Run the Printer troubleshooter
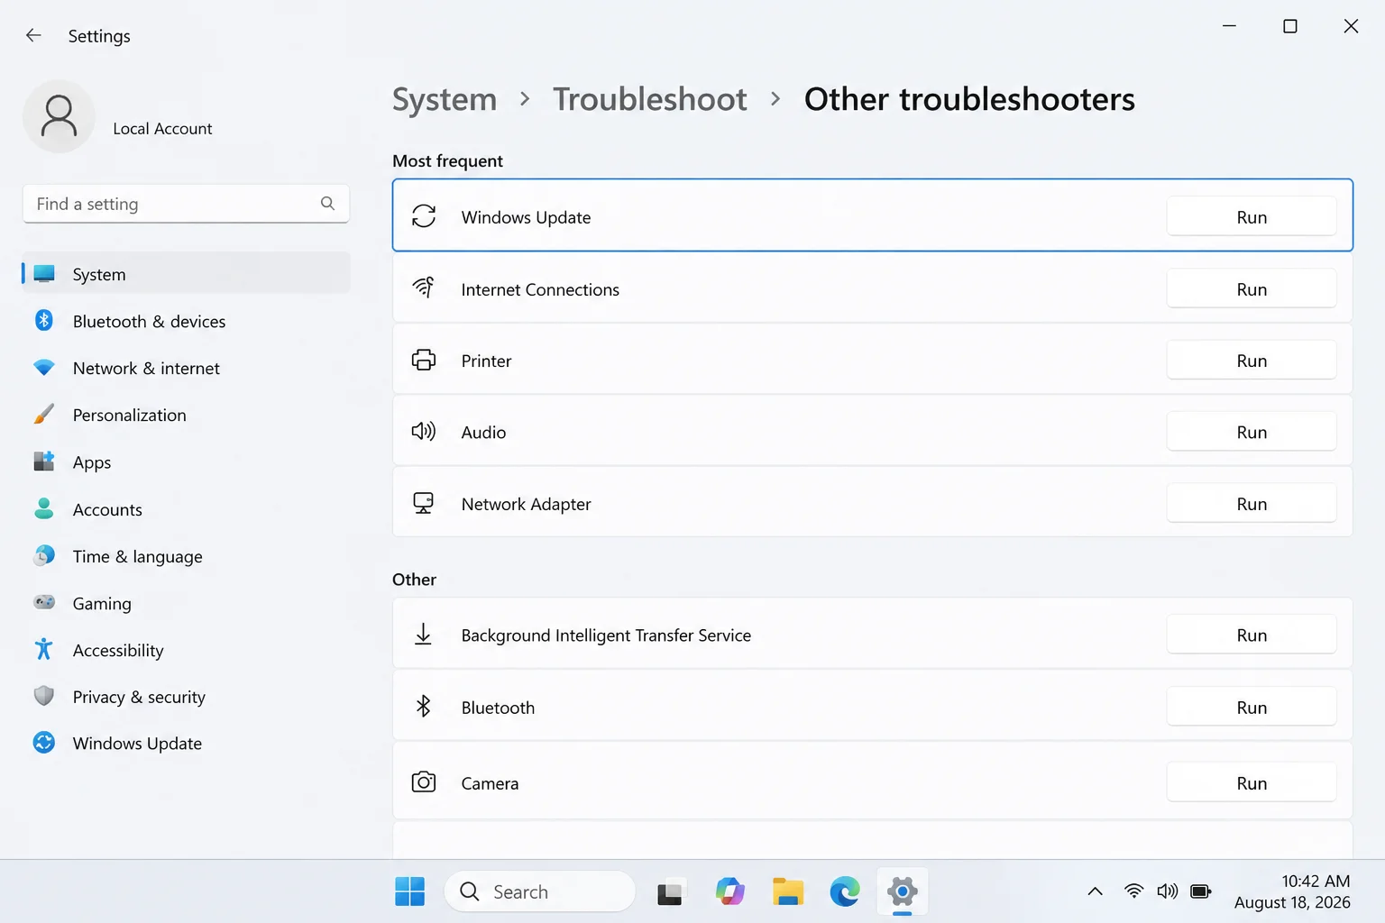The height and width of the screenshot is (923, 1385). pos(1252,360)
